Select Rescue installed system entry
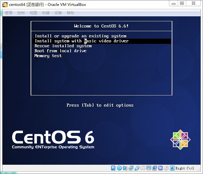203x174 pixels. [x=101, y=46]
